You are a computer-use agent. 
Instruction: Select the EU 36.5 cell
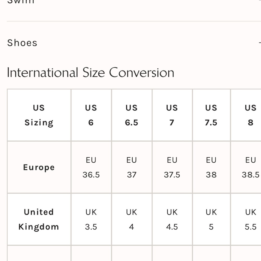tap(91, 167)
